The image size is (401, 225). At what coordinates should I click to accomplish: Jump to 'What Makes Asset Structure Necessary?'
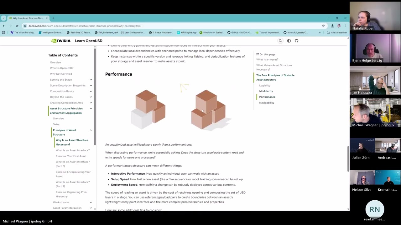(274, 67)
